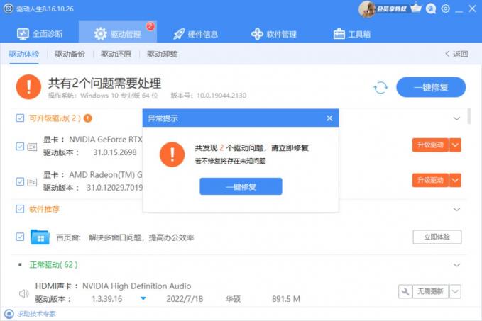Click the HDMI sound card speaker icon
482x321 pixels.
point(23,293)
